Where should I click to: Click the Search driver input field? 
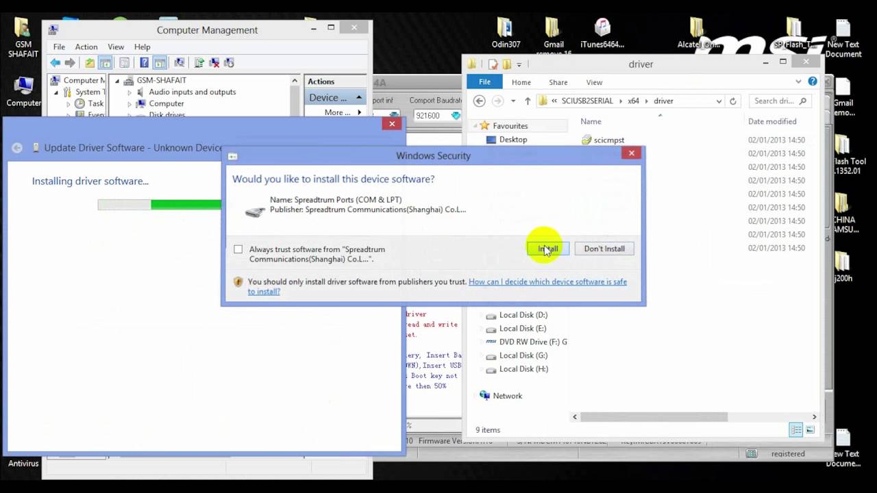coord(780,101)
